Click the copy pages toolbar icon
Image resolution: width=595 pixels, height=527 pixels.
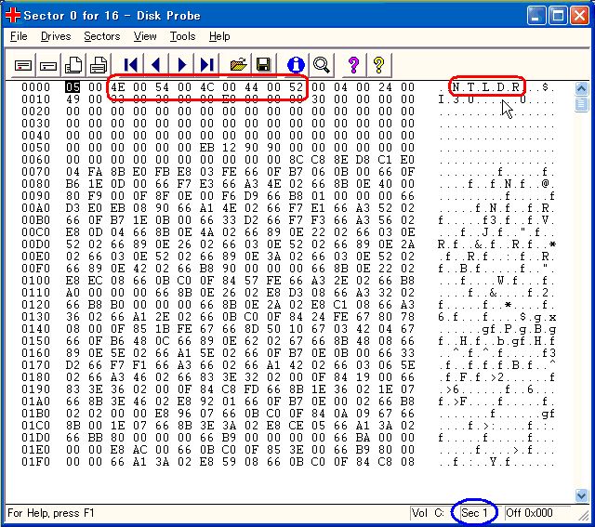73,64
